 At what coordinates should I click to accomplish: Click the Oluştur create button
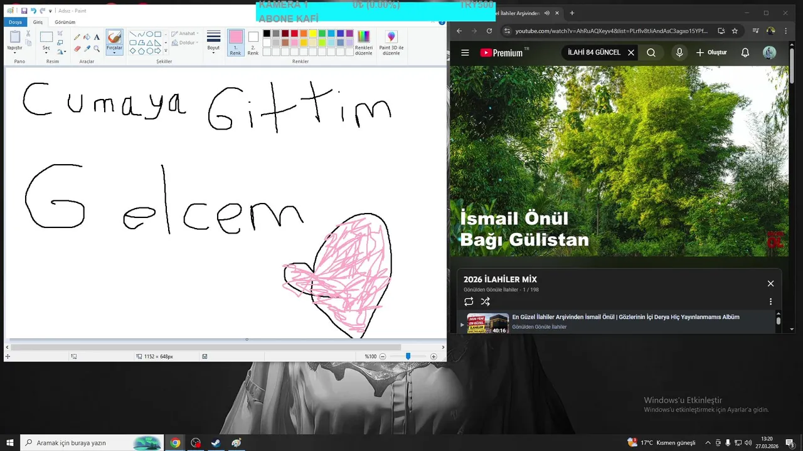click(711, 53)
